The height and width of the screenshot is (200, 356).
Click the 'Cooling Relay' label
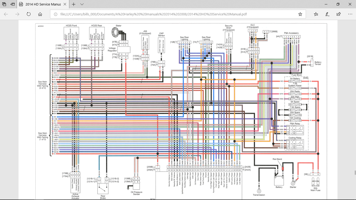[x=296, y=138]
